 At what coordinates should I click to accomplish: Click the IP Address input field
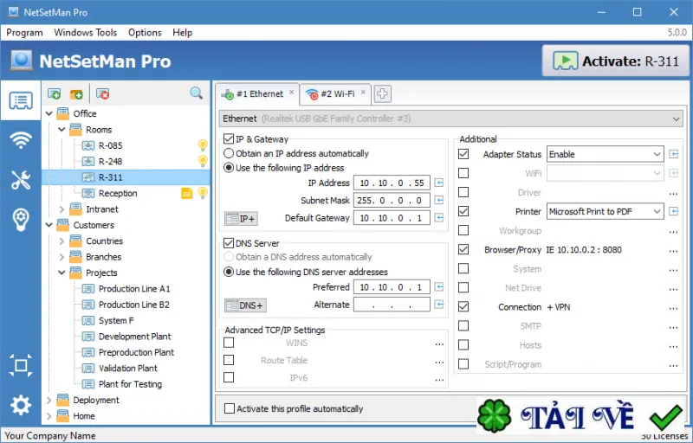tap(392, 183)
